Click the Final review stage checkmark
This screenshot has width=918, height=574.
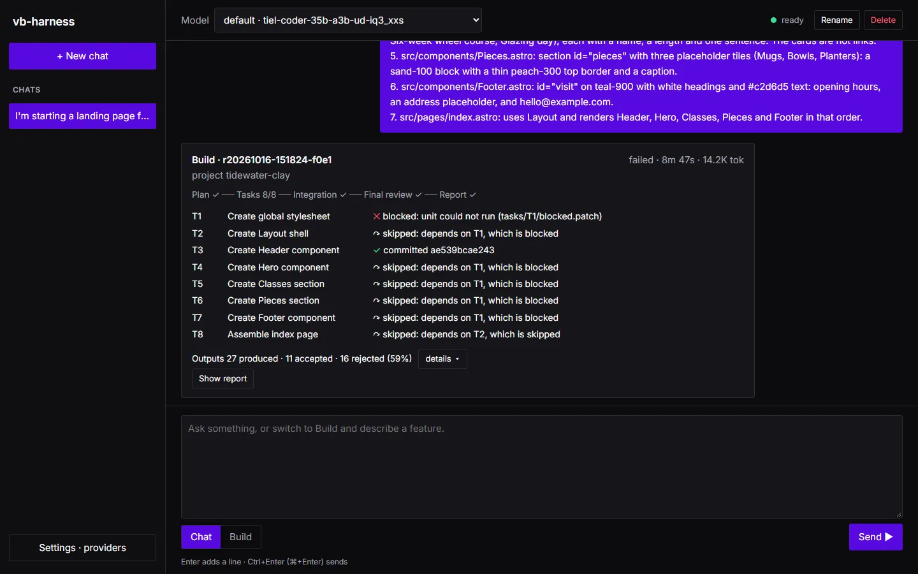point(418,195)
